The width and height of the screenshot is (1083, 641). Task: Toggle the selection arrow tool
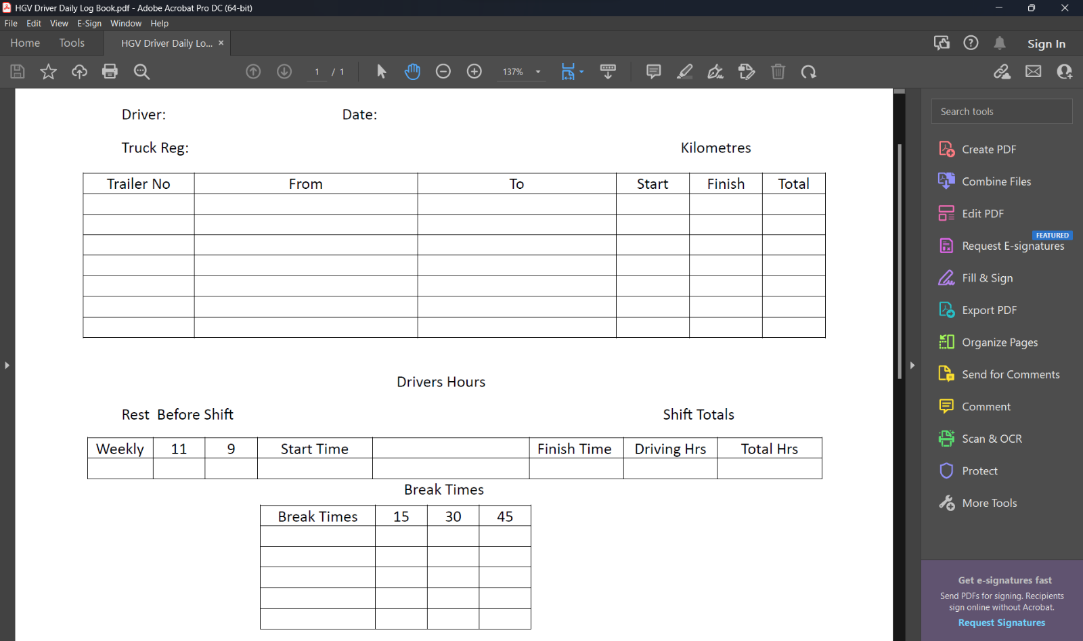point(381,71)
